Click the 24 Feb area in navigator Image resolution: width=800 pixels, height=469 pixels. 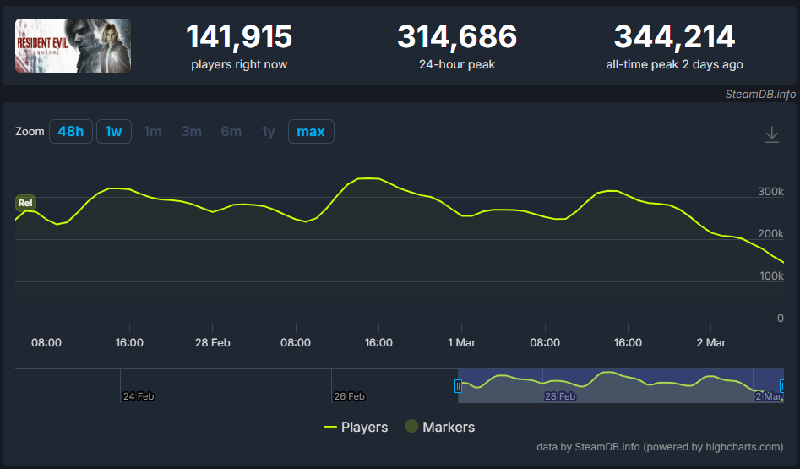point(139,395)
